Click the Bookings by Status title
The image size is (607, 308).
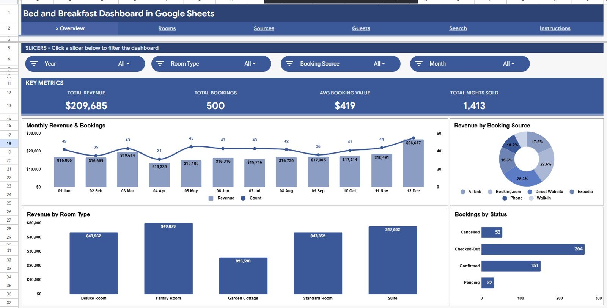point(481,214)
